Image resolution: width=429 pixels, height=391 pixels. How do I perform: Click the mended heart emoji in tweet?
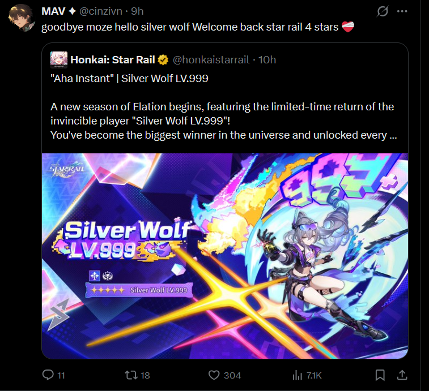pyautogui.click(x=348, y=27)
